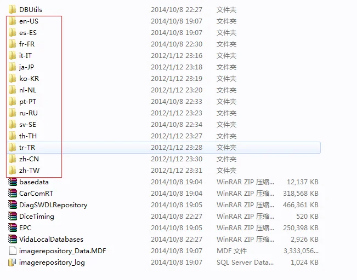Image resolution: width=357 pixels, height=280 pixels.
Task: Select the it-IT folder icon
Action: [12, 55]
